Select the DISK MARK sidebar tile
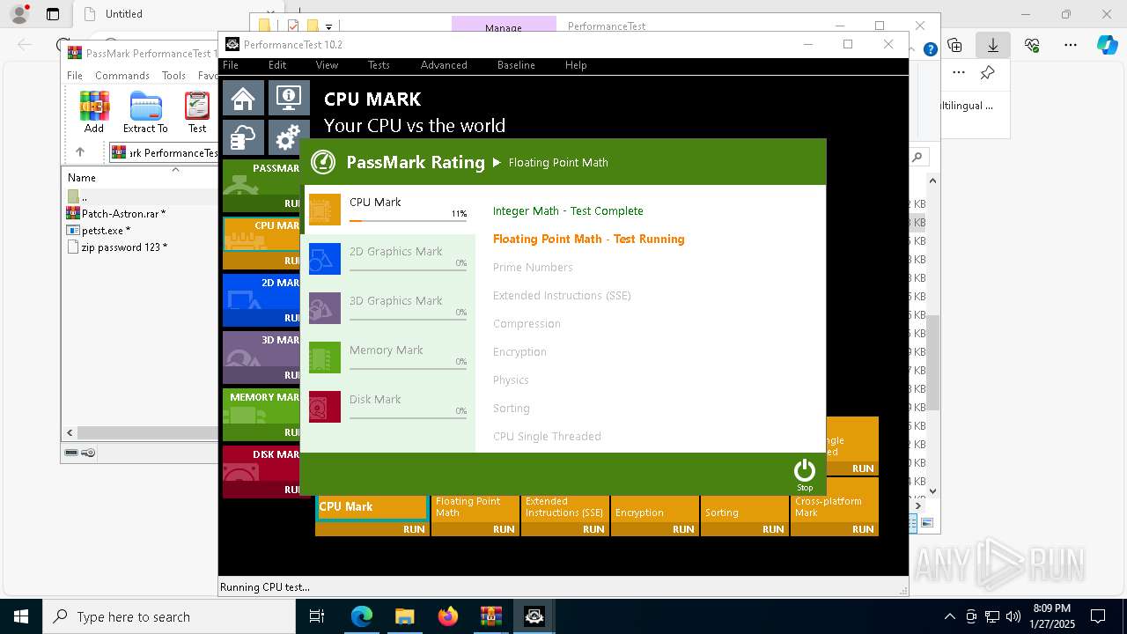The height and width of the screenshot is (634, 1127). 261,472
